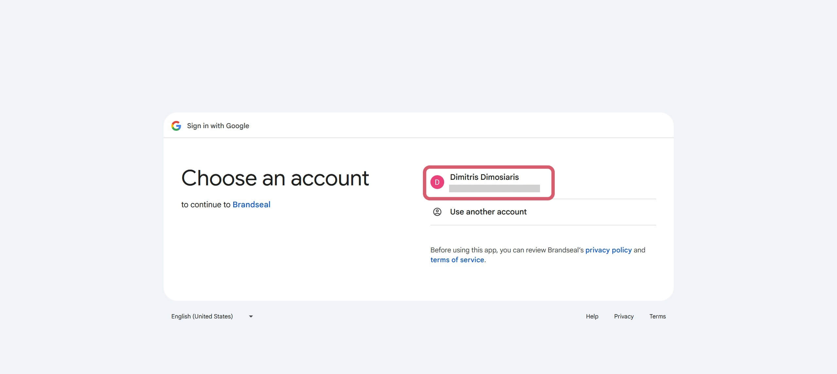Click Privacy in the footer

624,316
